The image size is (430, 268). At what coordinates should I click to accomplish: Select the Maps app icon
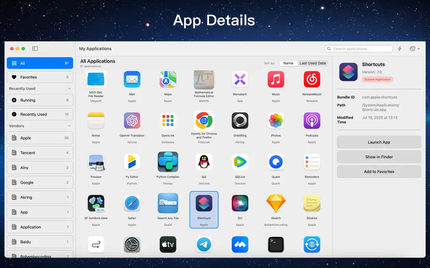[168, 79]
